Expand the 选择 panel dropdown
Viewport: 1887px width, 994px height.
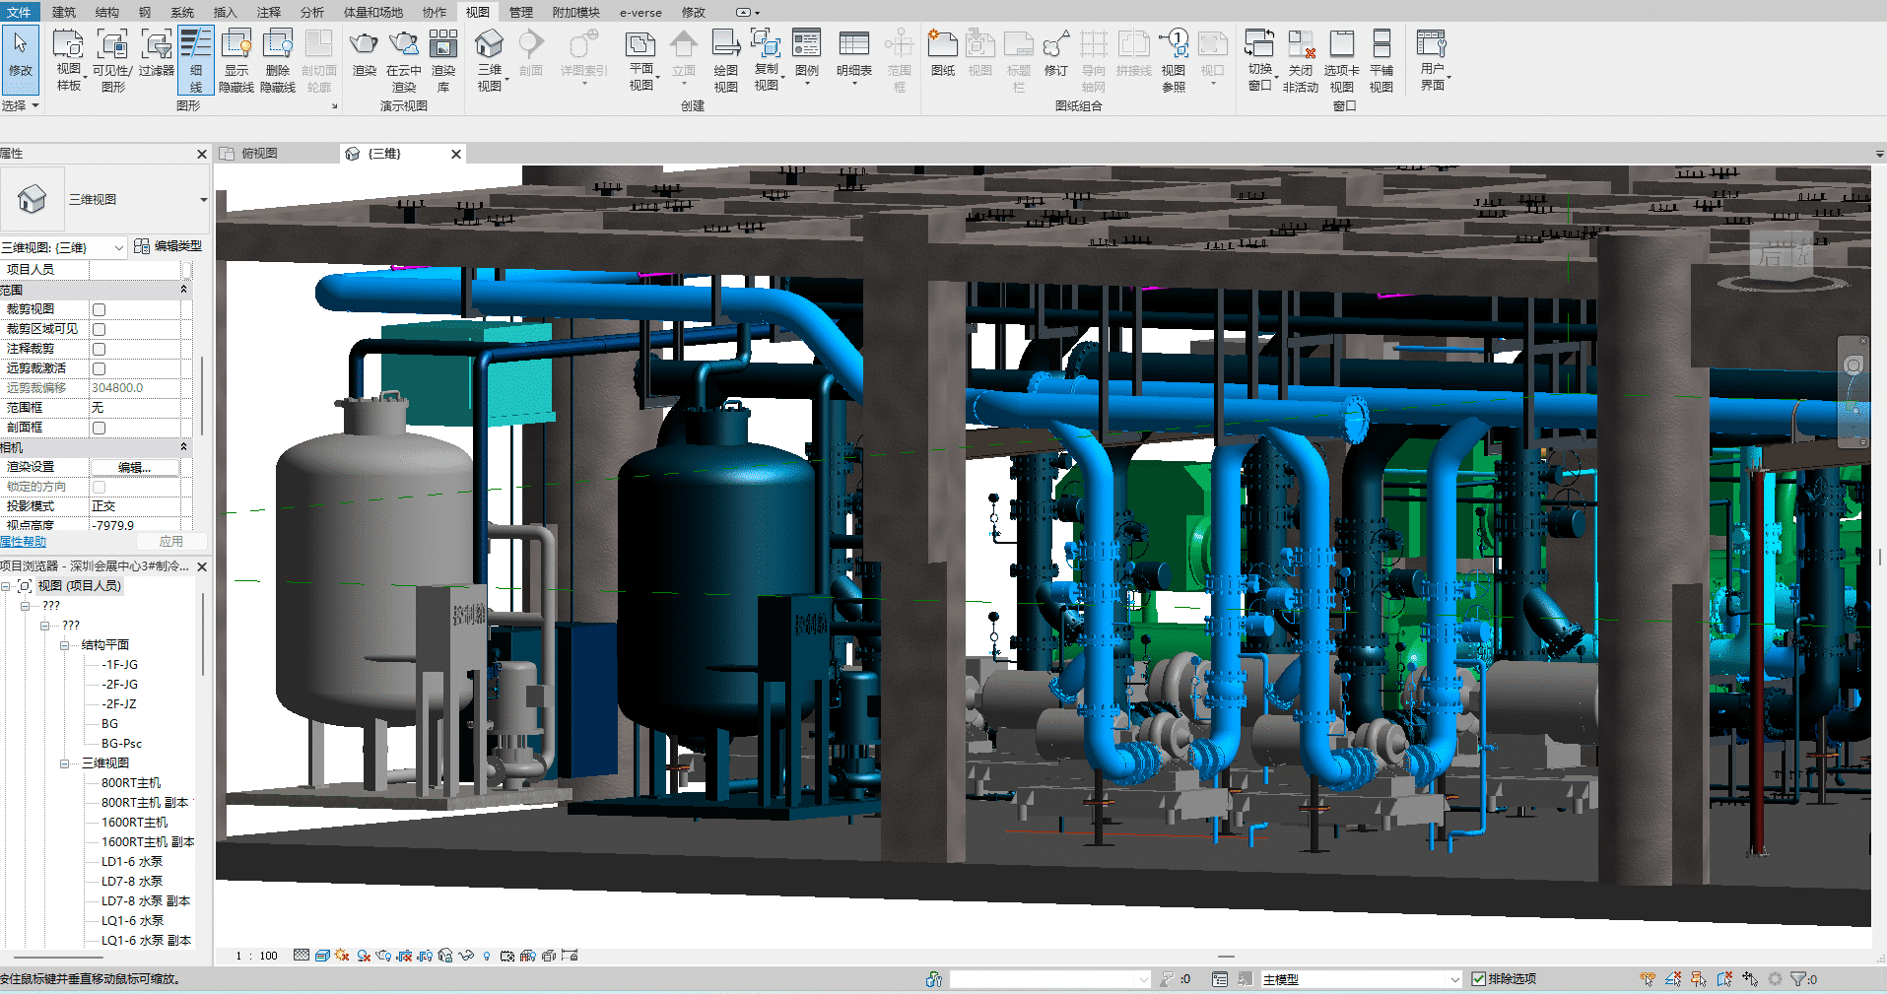point(20,105)
